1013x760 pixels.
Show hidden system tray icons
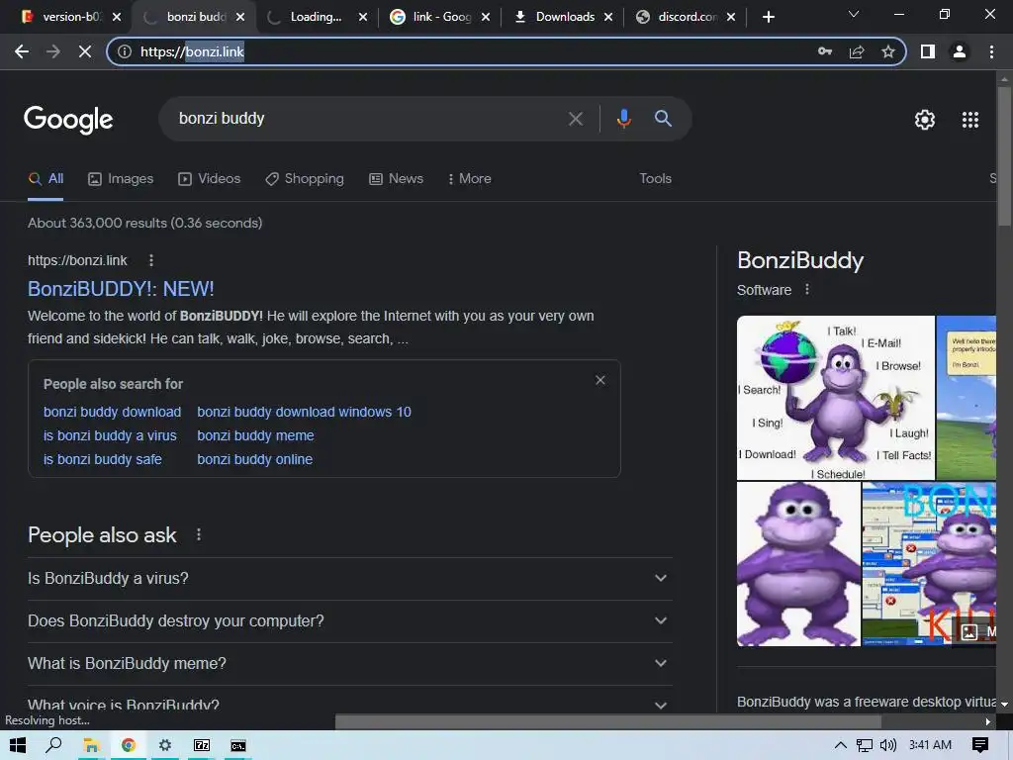pyautogui.click(x=840, y=745)
